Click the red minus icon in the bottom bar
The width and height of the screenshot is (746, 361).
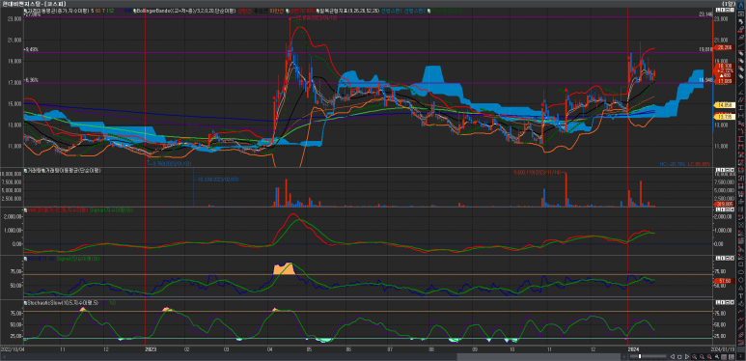(724, 357)
